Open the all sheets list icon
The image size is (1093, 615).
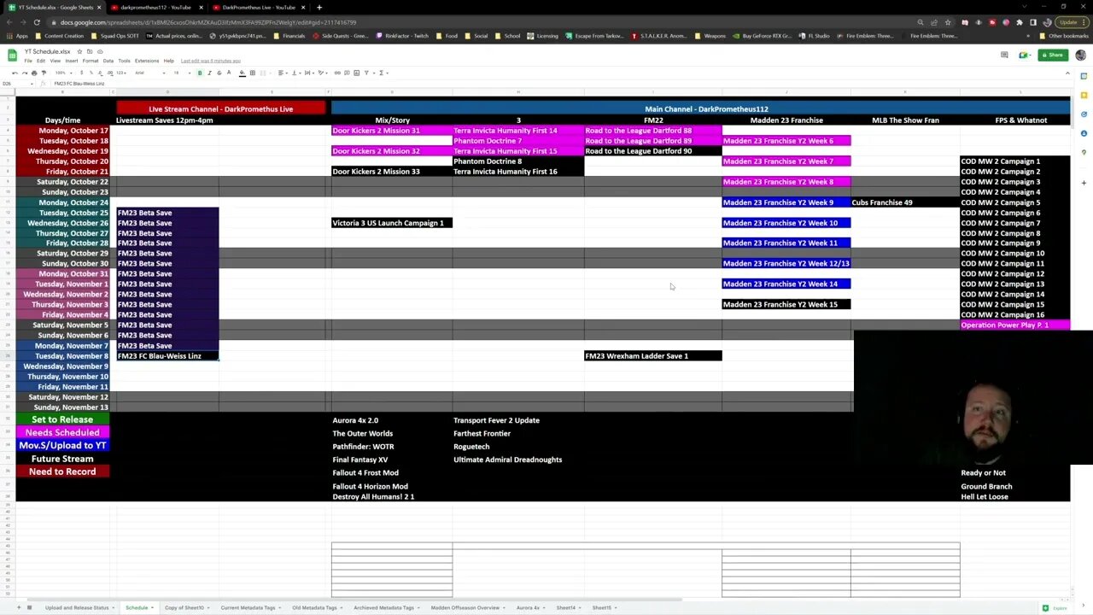30,607
